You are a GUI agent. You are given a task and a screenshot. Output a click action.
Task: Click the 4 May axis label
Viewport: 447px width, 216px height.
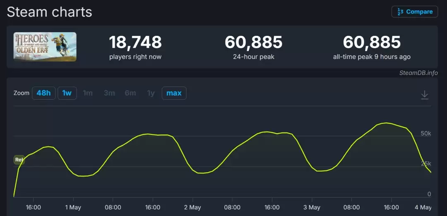click(x=423, y=207)
